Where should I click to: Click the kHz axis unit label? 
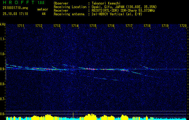pyautogui.click(x=3, y=24)
